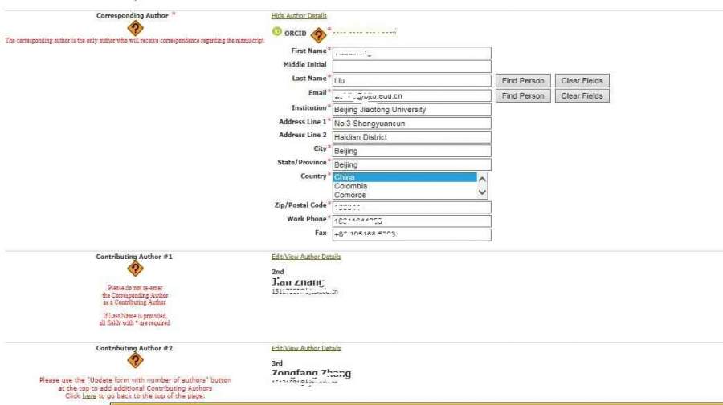Open Edit/View Author Details for Contributing Author #2
The image size is (723, 405).
coord(306,348)
